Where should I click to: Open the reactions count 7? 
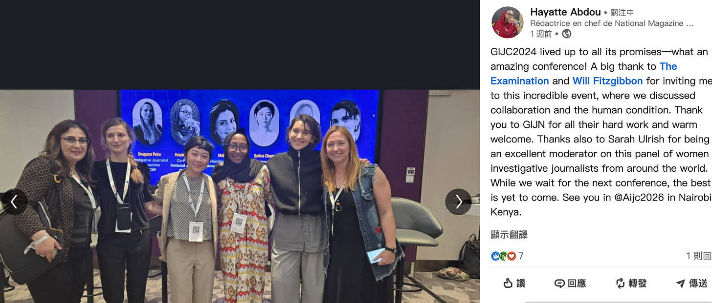[521, 256]
